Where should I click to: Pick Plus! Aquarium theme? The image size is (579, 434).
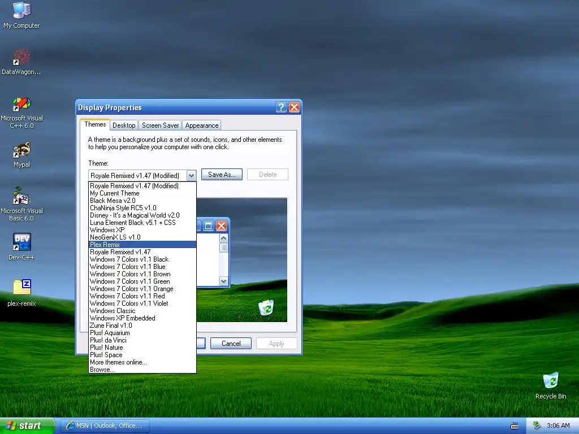tap(142, 333)
